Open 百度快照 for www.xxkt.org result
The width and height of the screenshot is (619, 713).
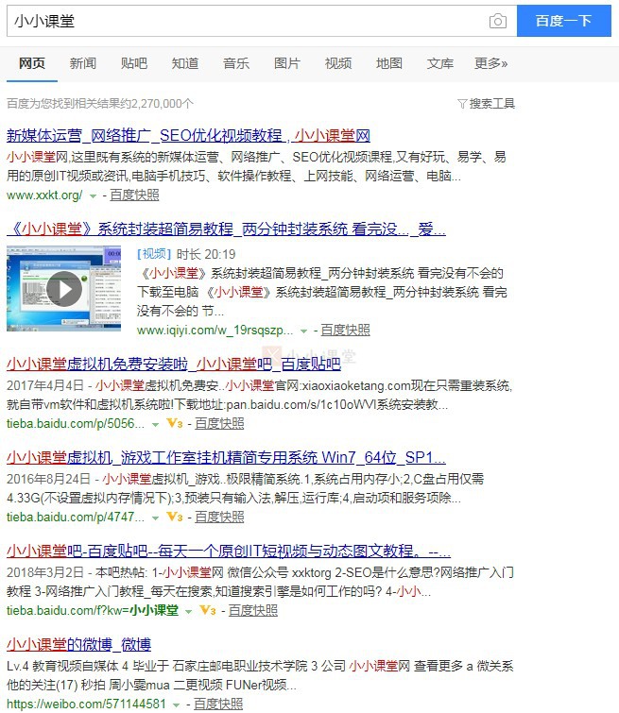click(x=134, y=195)
